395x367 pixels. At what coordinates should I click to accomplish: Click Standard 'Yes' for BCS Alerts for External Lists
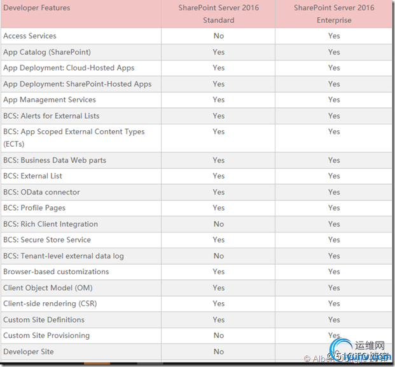(x=218, y=116)
